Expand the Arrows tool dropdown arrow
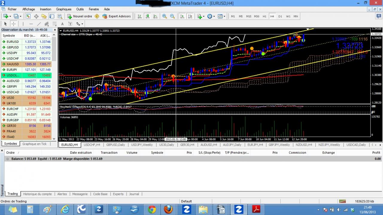This screenshot has height=215, width=383. (x=82, y=24)
